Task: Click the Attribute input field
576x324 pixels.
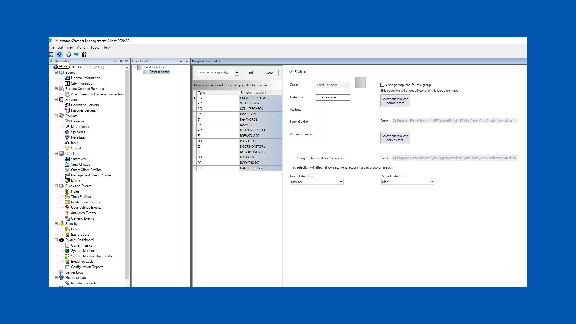Action: click(x=321, y=109)
